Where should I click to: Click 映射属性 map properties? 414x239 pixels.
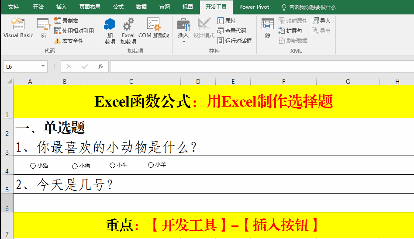click(293, 21)
